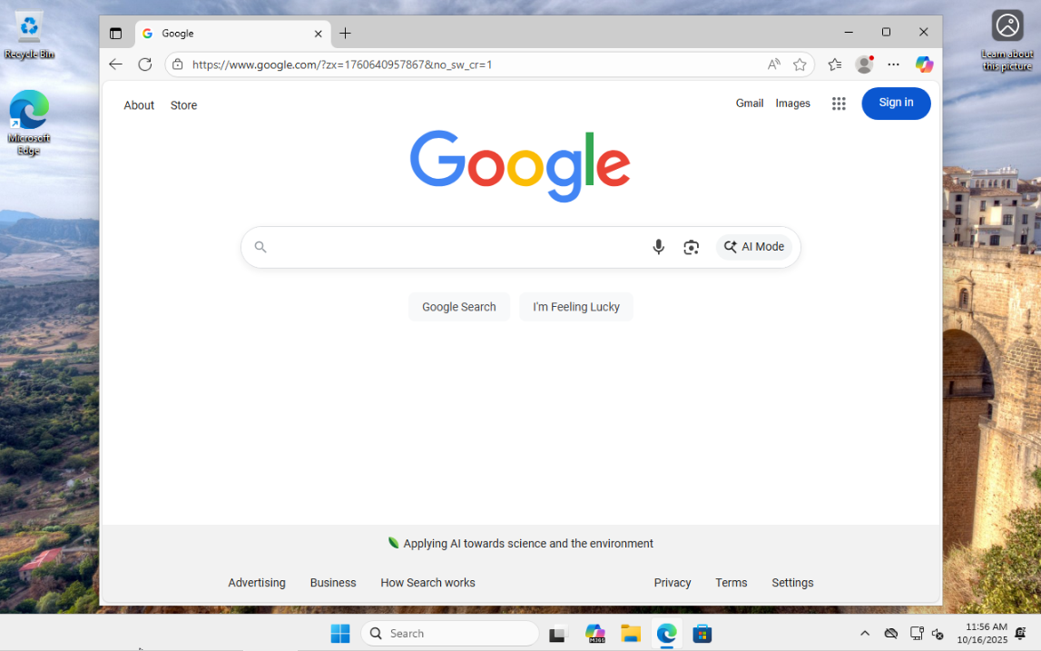Viewport: 1041px width, 651px height.
Task: Enable AI Mode in search box
Action: [x=753, y=247]
